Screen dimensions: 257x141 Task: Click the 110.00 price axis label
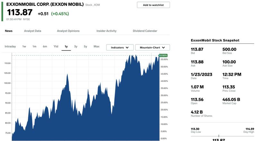(7, 63)
